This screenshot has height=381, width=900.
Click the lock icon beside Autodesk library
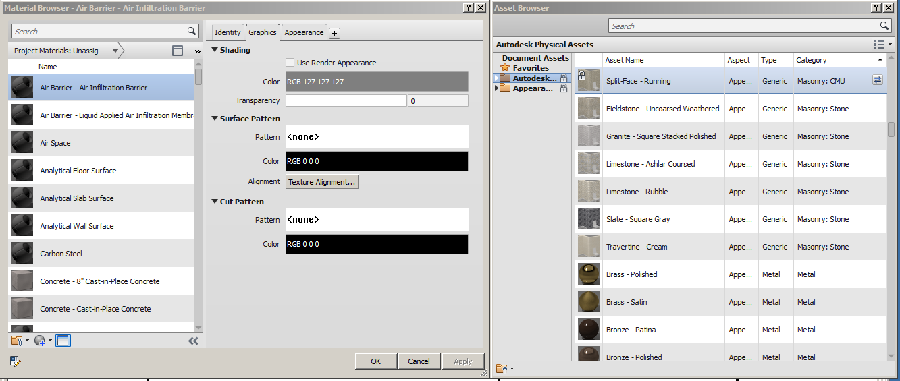pos(564,78)
